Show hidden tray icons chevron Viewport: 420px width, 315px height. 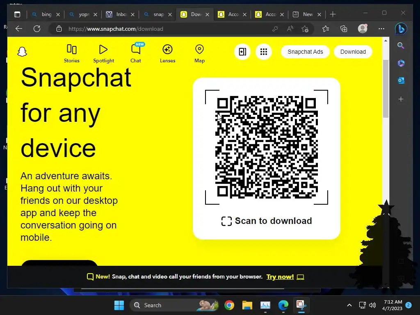pyautogui.click(x=349, y=305)
